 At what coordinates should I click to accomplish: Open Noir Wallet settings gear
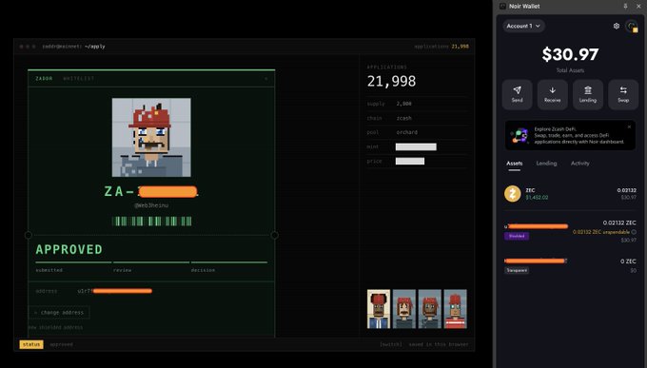pos(617,26)
